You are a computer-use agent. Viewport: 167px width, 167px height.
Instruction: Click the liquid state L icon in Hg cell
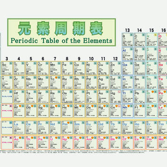tap(119, 92)
